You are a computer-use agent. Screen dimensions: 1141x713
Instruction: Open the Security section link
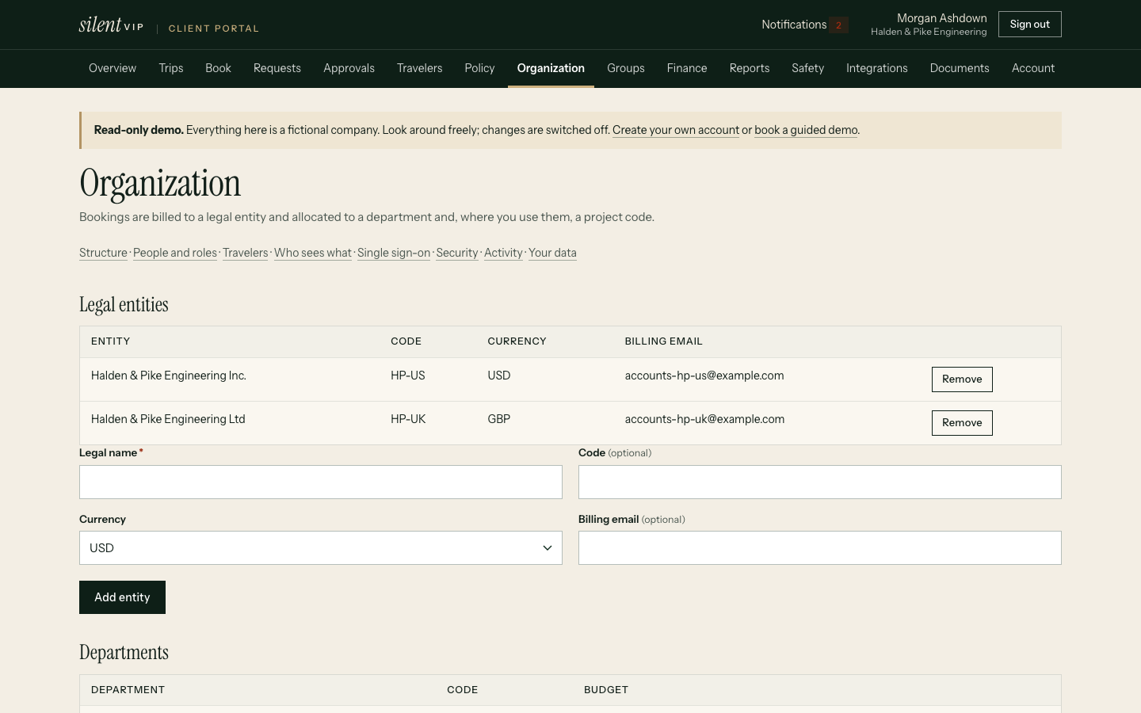click(x=457, y=253)
